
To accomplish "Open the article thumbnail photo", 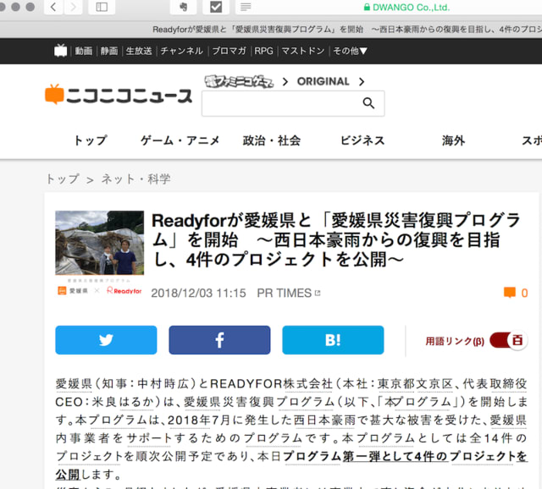I will point(100,243).
